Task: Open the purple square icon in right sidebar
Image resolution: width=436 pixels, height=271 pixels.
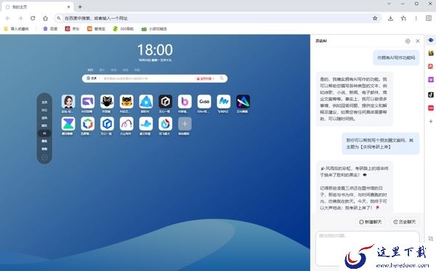Action: [431, 80]
